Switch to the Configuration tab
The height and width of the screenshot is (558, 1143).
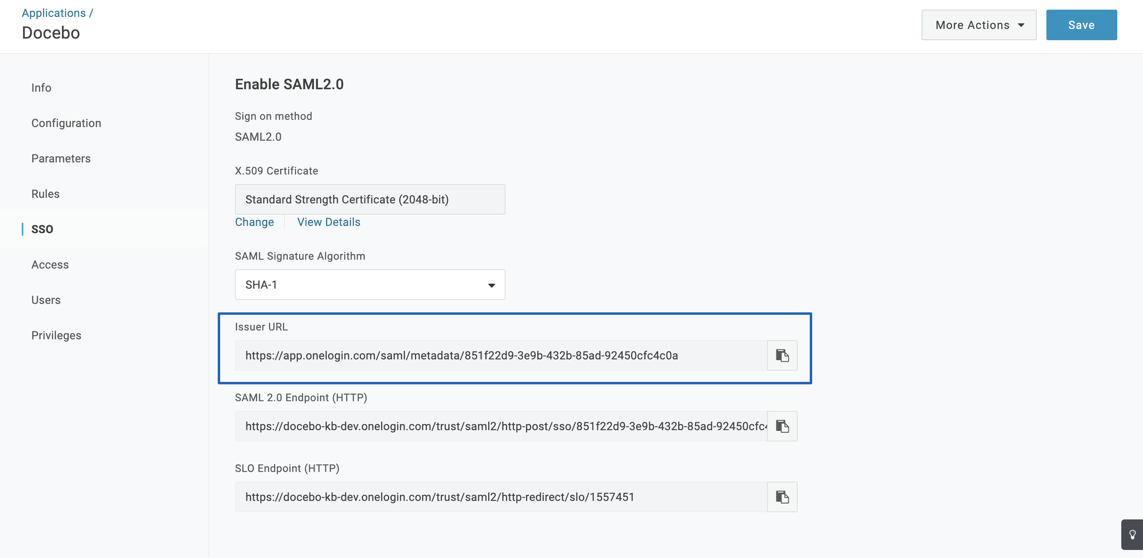[x=66, y=123]
